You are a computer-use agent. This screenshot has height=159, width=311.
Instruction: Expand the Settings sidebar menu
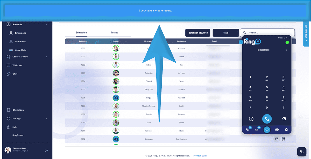[46, 119]
